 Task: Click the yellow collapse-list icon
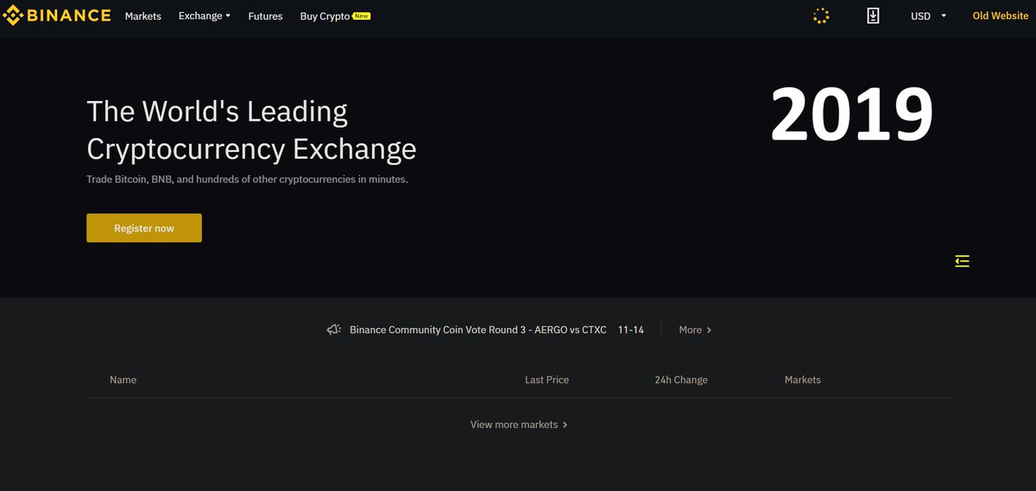click(x=963, y=261)
